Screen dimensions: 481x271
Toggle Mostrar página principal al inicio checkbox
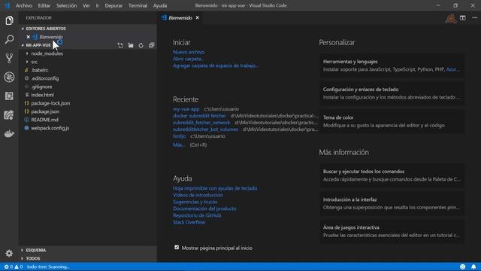click(177, 248)
